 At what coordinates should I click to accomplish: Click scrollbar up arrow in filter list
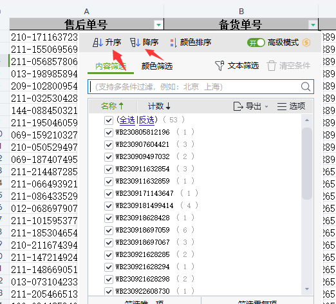(307, 120)
